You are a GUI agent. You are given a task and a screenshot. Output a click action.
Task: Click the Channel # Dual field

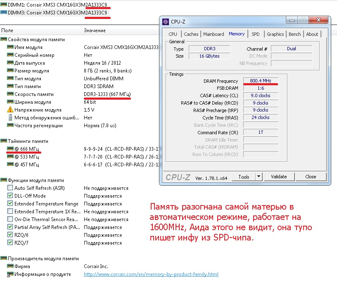[x=292, y=49]
